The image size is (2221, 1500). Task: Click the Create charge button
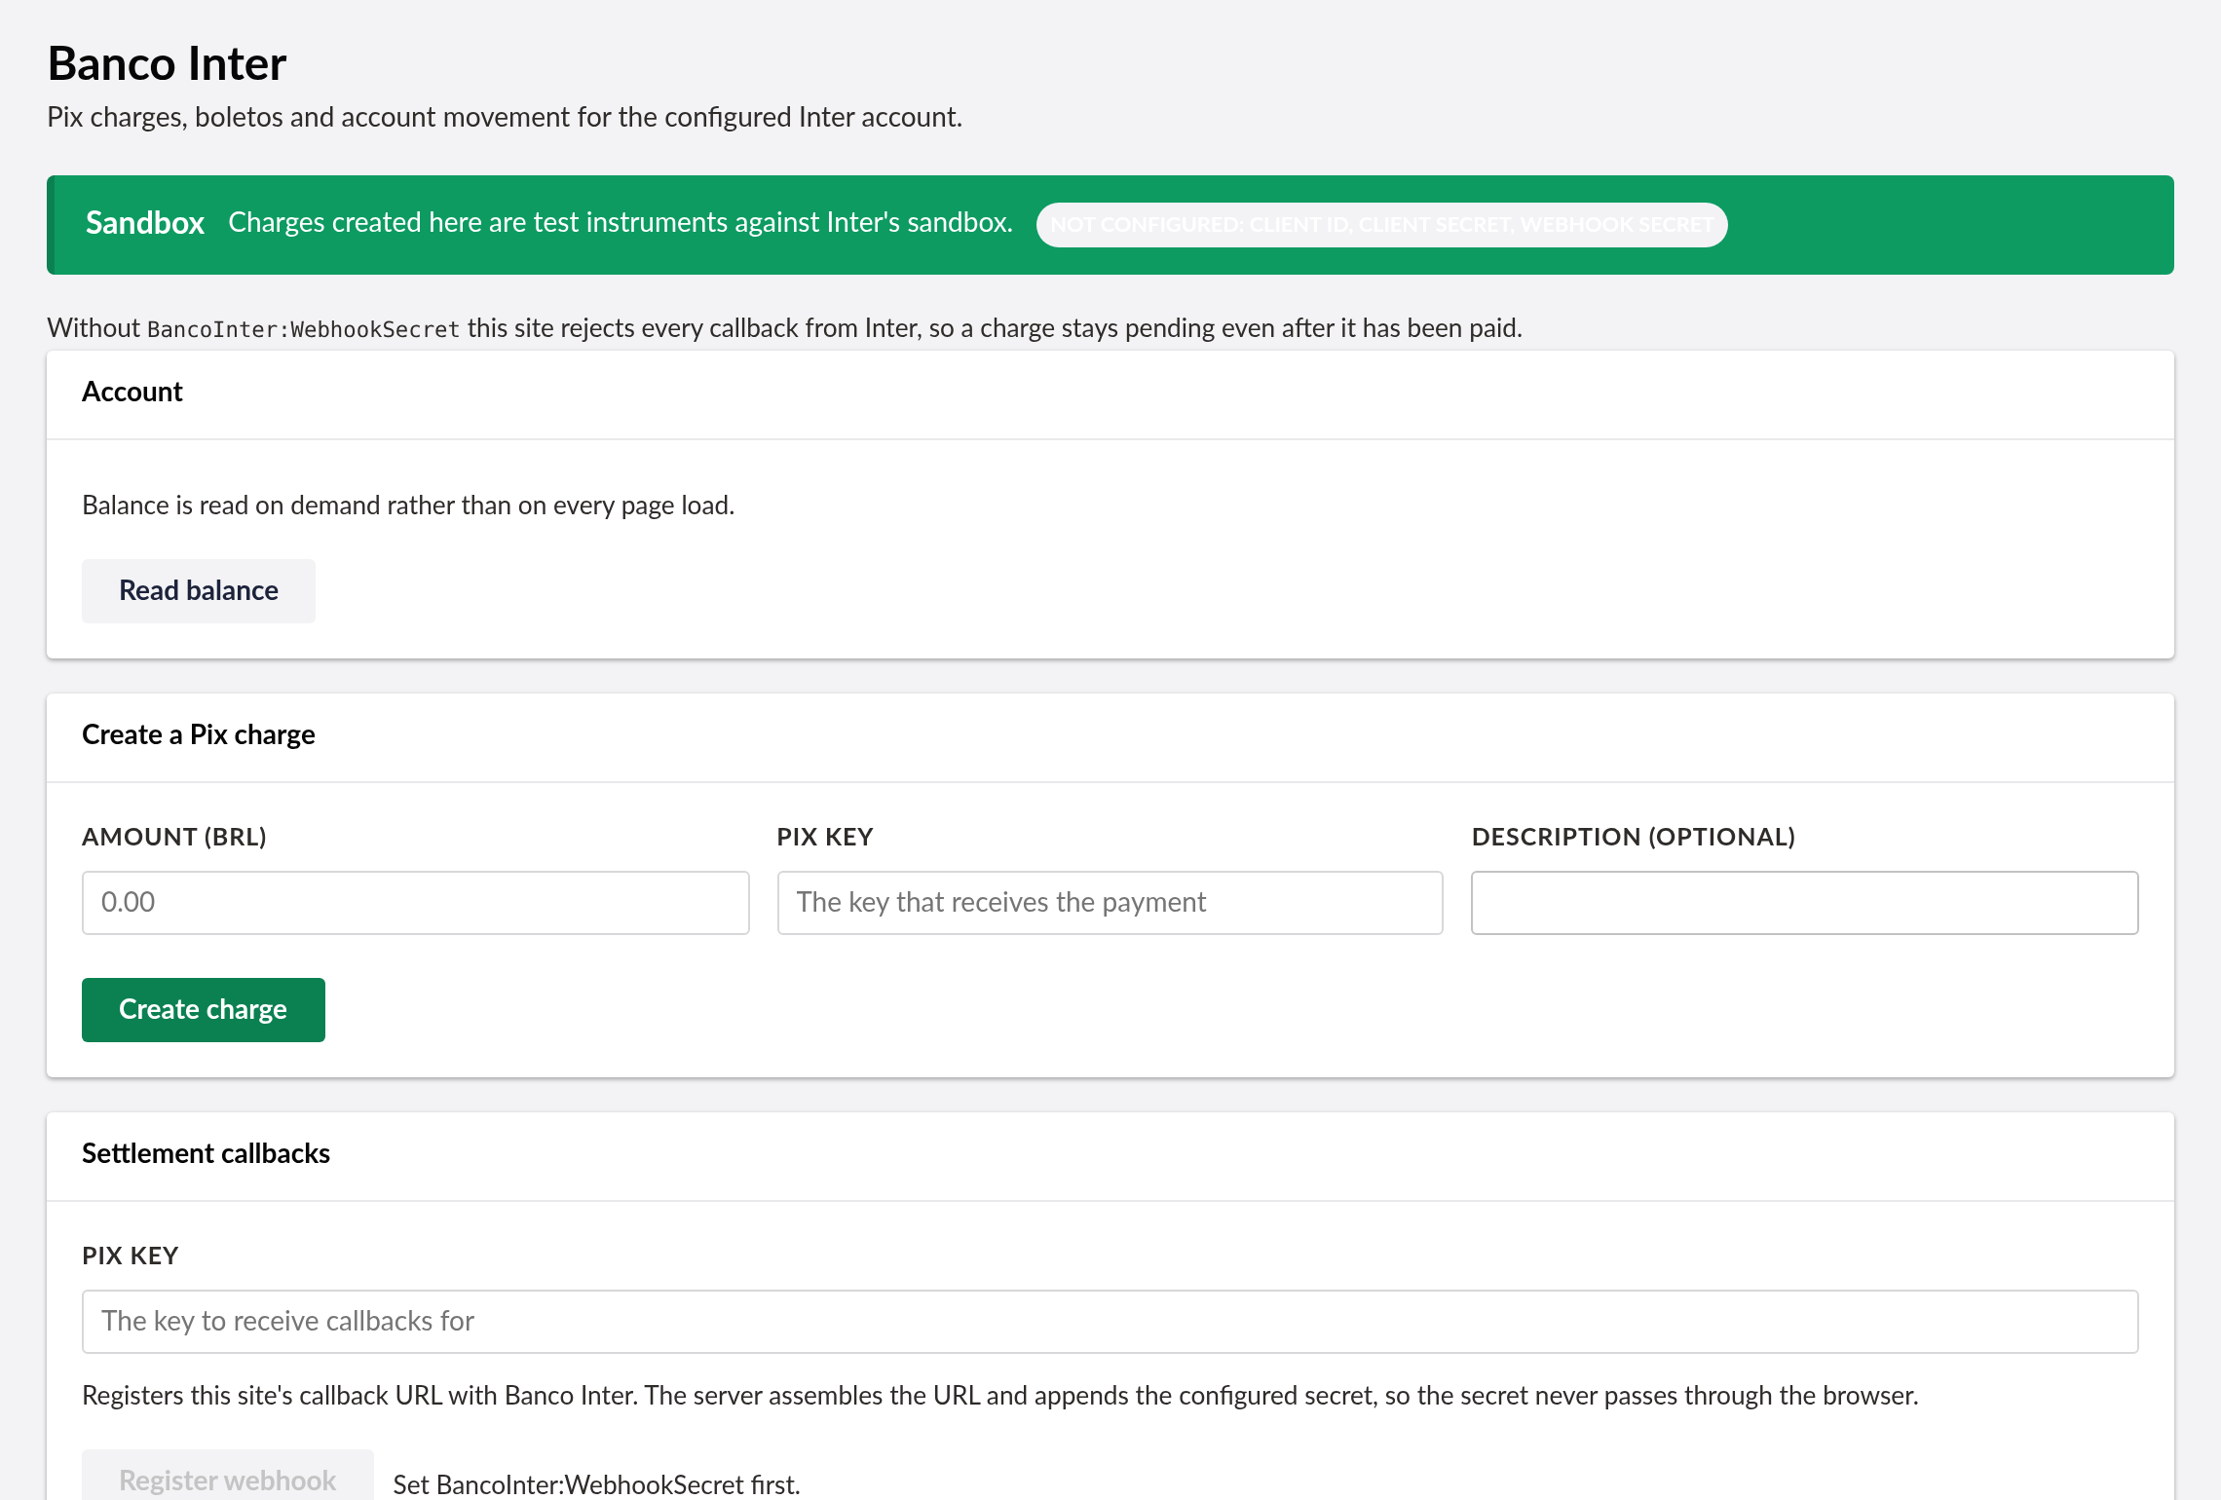(204, 1009)
